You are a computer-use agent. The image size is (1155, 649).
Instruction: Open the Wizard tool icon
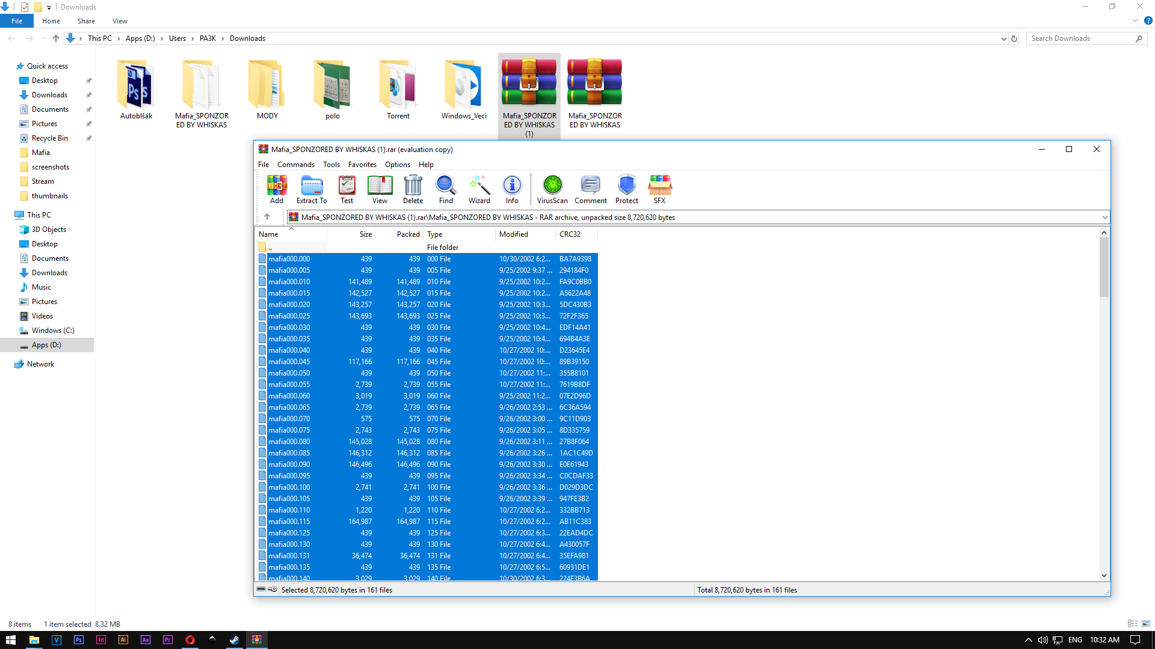point(479,189)
